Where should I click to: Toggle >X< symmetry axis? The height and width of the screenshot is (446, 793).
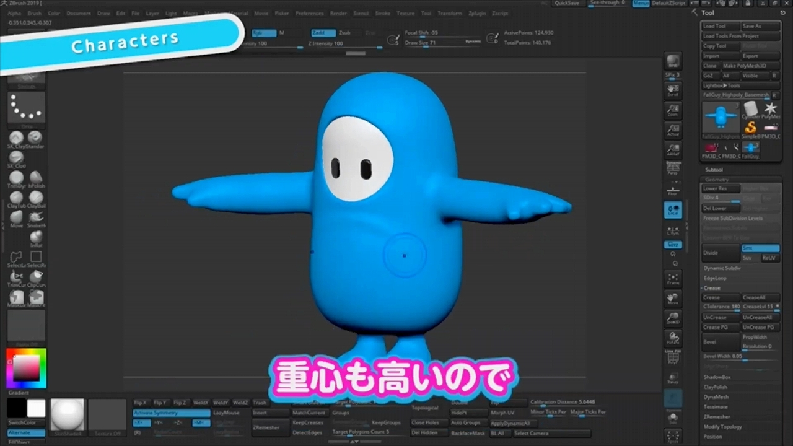tap(142, 422)
